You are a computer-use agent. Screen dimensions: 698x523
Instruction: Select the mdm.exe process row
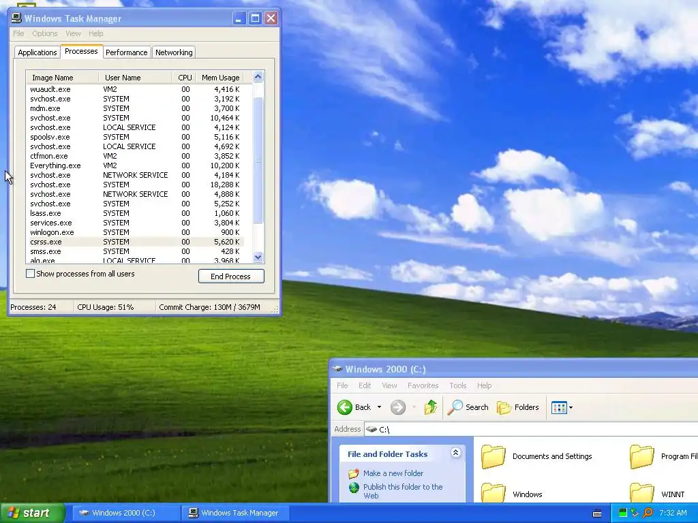(x=136, y=108)
